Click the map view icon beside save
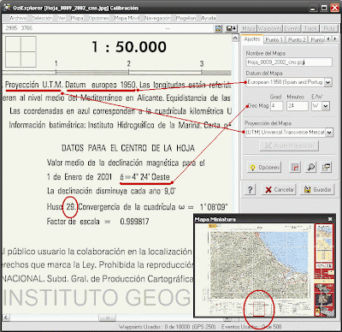This screenshot has height=332, width=342. [218, 28]
